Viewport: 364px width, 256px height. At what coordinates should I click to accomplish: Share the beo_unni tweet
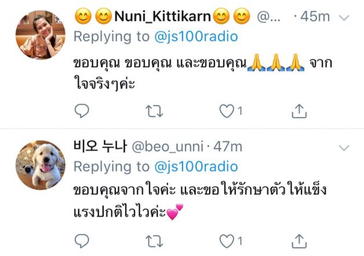pos(299,242)
